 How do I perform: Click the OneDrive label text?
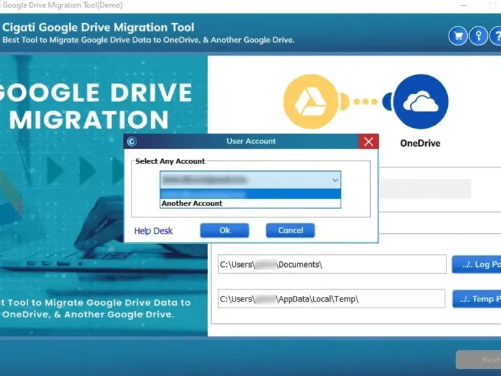[x=420, y=144]
